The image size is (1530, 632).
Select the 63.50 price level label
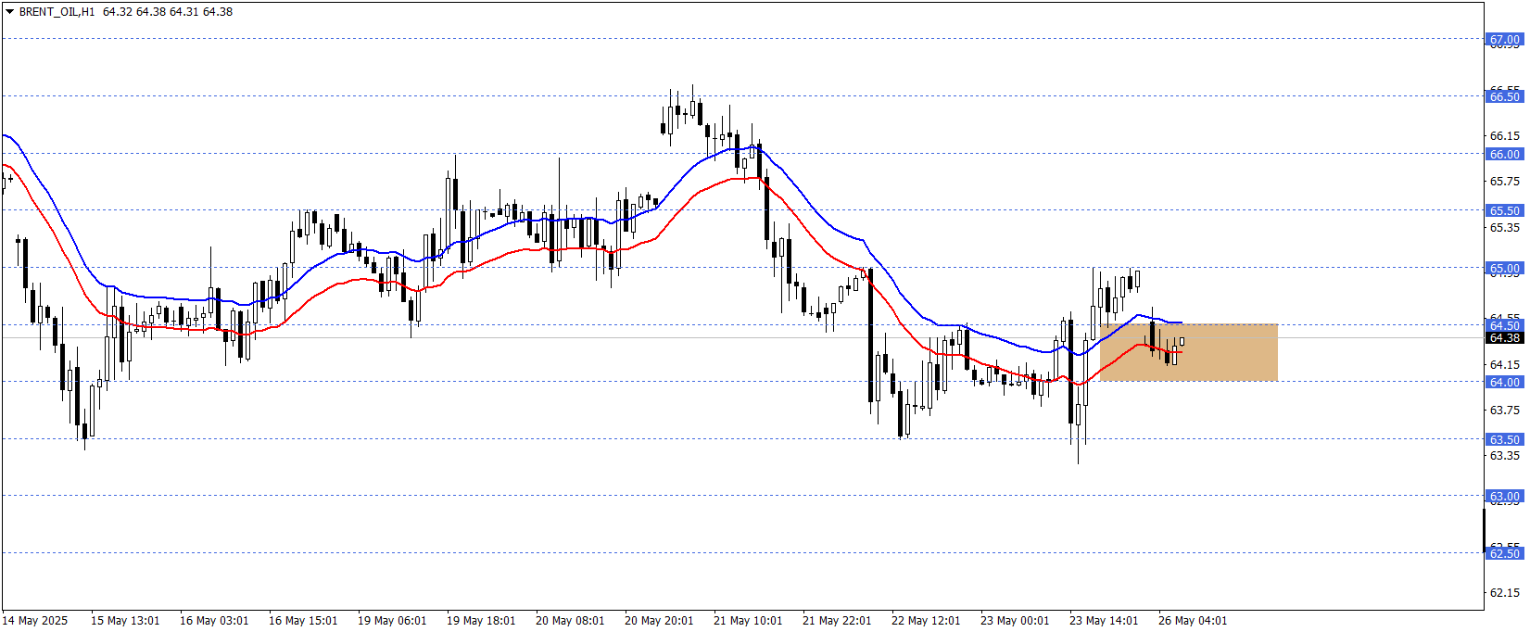1504,439
